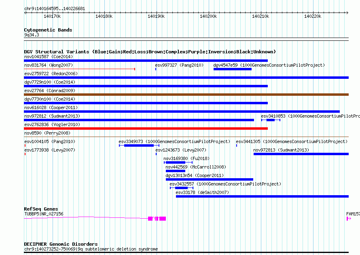Select the nsv442569 (McCarroll2008) bar

pos(176,171)
